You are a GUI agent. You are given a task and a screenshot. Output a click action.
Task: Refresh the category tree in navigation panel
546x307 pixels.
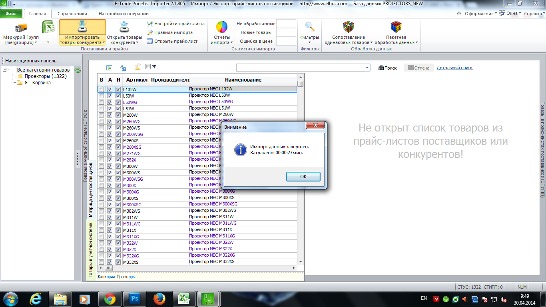tap(78, 70)
